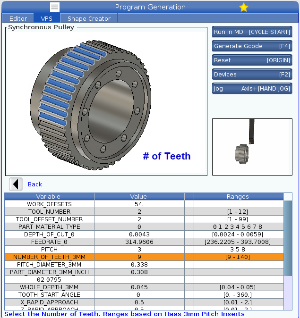Click the range [1 - 12]

(238, 211)
